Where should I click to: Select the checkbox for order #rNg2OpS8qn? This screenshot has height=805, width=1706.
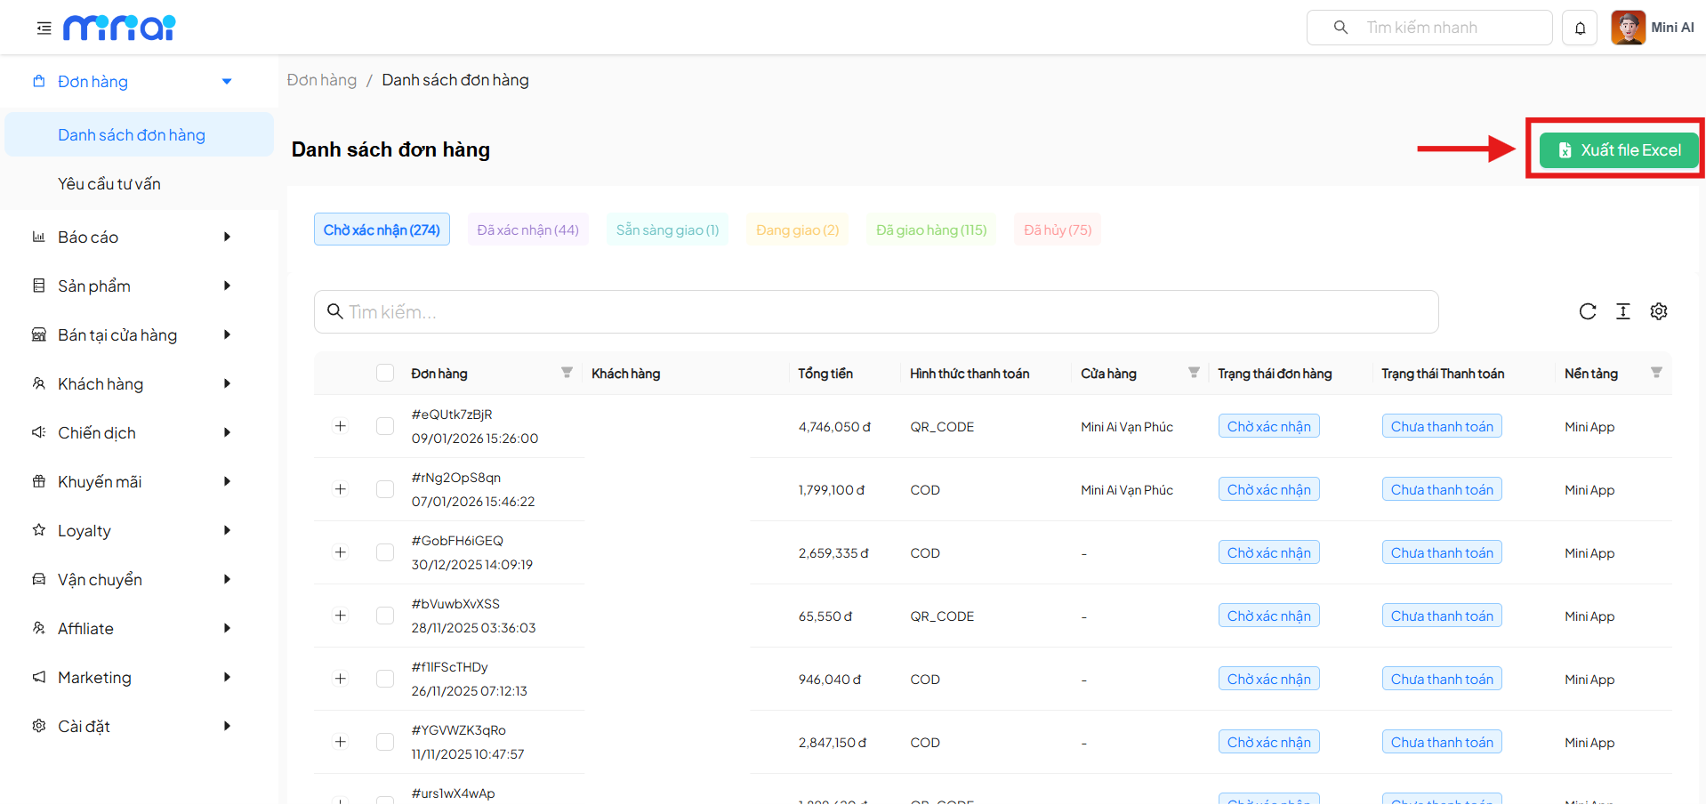[x=385, y=489]
